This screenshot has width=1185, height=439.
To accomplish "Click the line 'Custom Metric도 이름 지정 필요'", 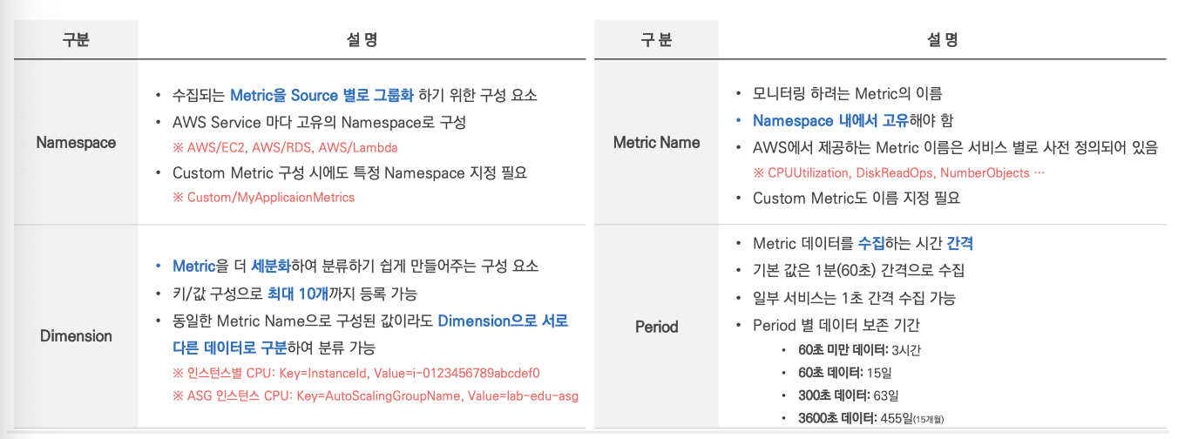I will 856,199.
